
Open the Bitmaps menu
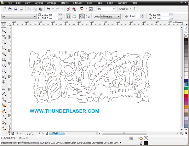coord(77,3)
